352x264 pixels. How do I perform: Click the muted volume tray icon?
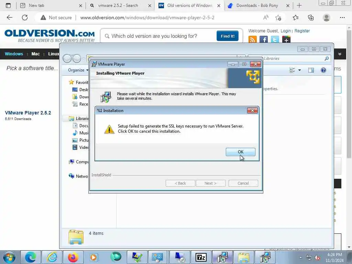pyautogui.click(x=317, y=258)
